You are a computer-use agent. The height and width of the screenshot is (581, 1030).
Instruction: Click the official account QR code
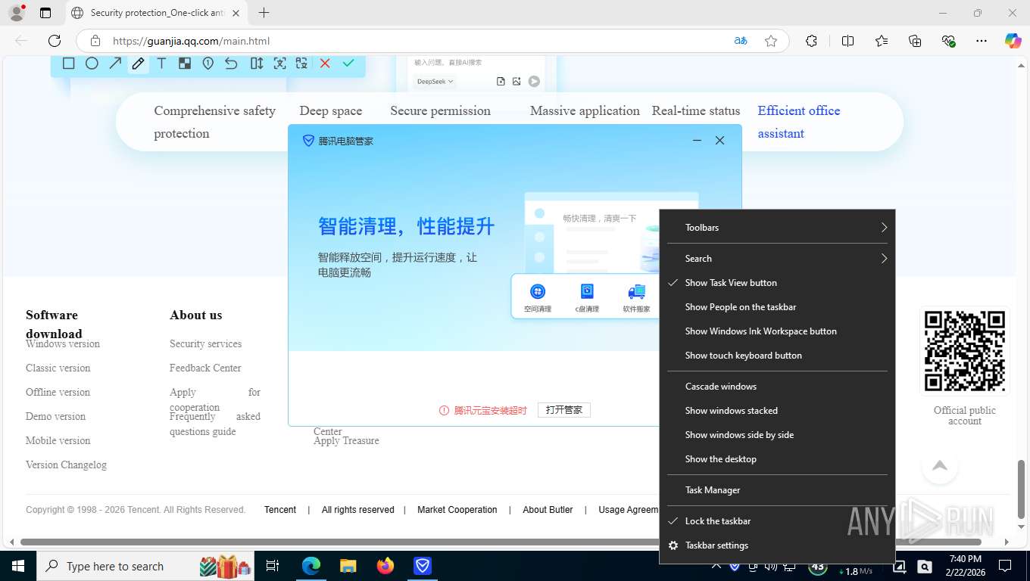pyautogui.click(x=965, y=351)
